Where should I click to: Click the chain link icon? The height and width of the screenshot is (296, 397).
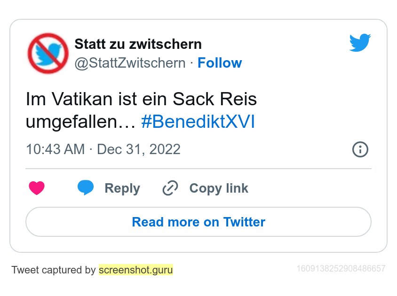click(x=170, y=188)
